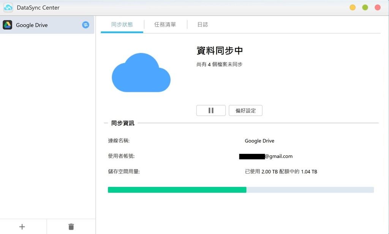This screenshot has width=389, height=234.
Task: Open the 日誌 tab
Action: tap(203, 25)
